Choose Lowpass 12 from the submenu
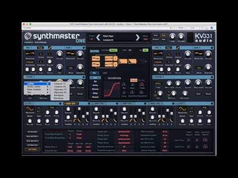 click(60, 84)
